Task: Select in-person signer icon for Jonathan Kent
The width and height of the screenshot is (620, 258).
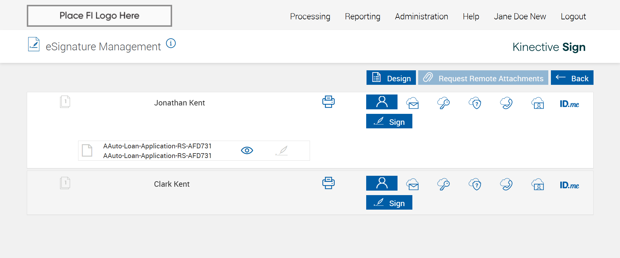Action: tap(382, 102)
